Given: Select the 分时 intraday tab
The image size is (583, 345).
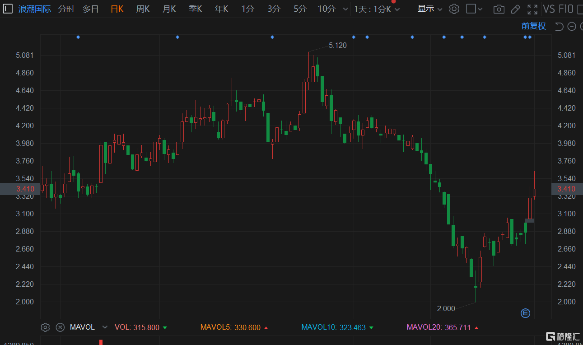Looking at the screenshot, I should (66, 9).
